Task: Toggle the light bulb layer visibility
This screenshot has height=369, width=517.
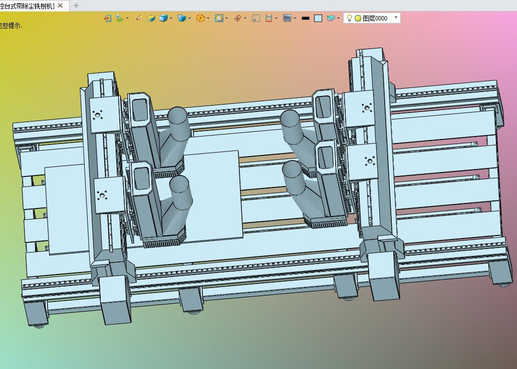Action: click(349, 18)
